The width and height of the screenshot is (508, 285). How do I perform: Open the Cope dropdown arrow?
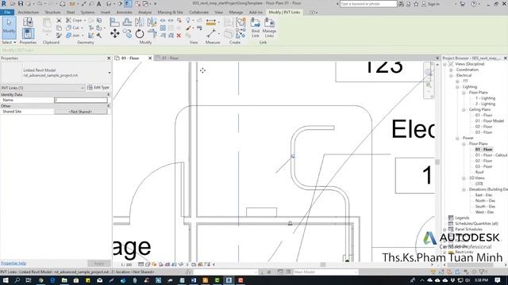point(85,20)
